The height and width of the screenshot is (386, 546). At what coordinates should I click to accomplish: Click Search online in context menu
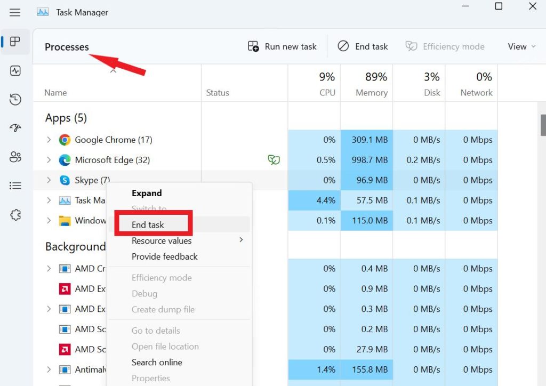[x=157, y=362]
